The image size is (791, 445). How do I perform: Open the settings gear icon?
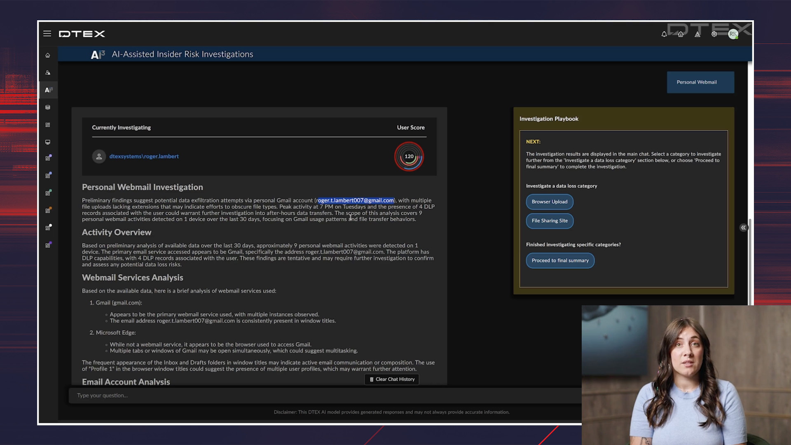[714, 34]
